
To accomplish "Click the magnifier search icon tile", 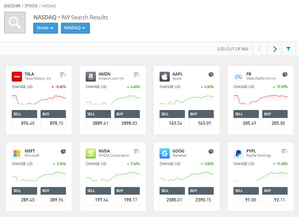I will [x=15, y=22].
